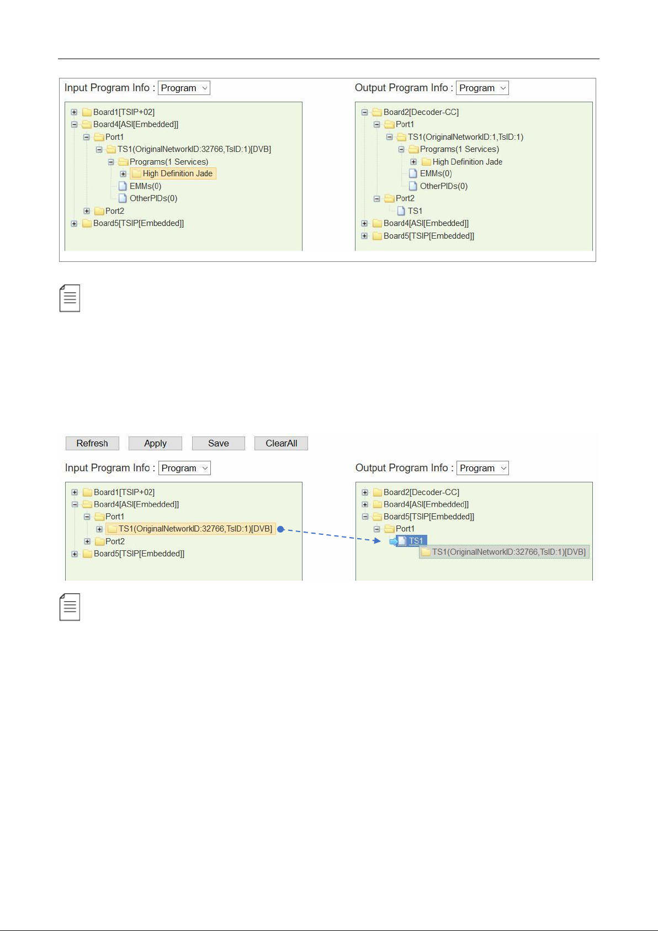
Task: Collapse Board4[ASI[Embedded]] in upper input tree
Action: pyautogui.click(x=74, y=124)
